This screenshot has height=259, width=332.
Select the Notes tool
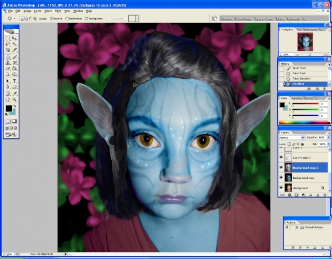tap(8, 94)
